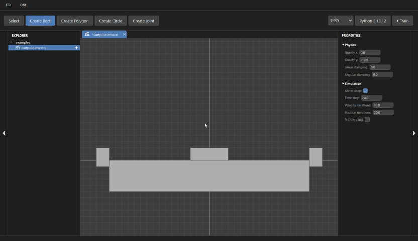Click the scene icon on cartpole.envscn tab
The image size is (418, 241).
(x=87, y=35)
